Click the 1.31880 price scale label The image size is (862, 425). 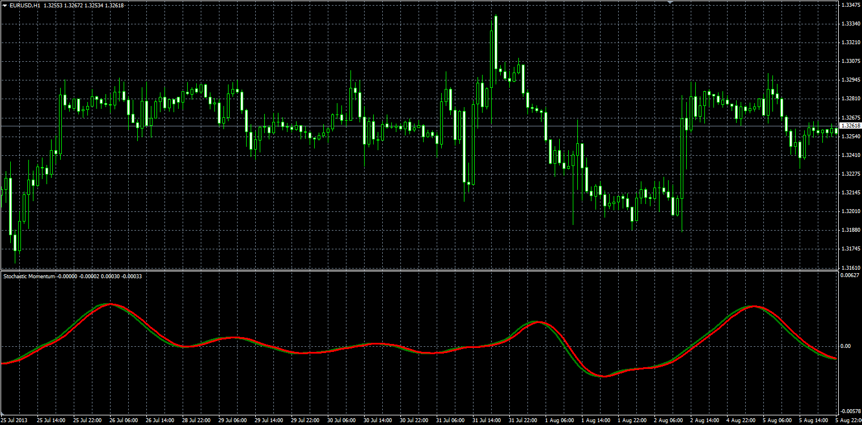[x=850, y=230]
